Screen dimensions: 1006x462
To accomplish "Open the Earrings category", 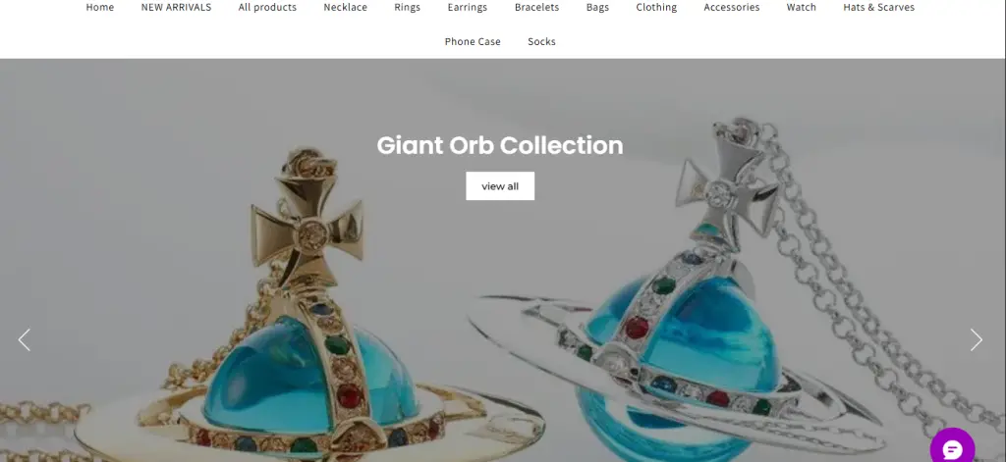I will (x=467, y=7).
